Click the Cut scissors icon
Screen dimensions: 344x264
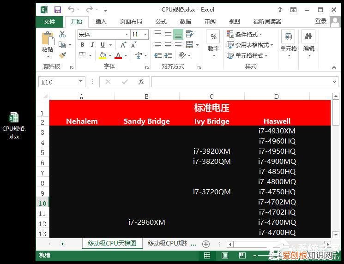(62, 34)
